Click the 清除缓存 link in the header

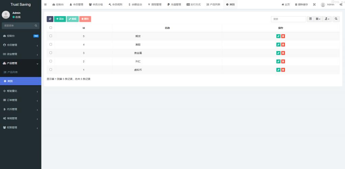[301, 4]
